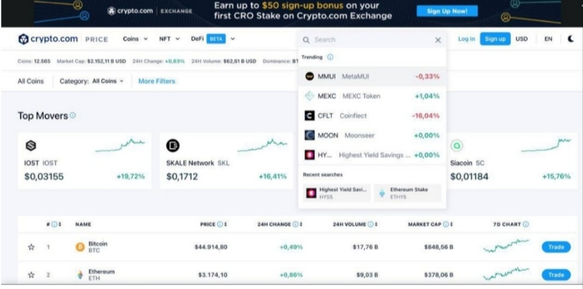Viewport: 583px width, 289px height.
Task: Select the IOST coin icon
Action: click(31, 146)
